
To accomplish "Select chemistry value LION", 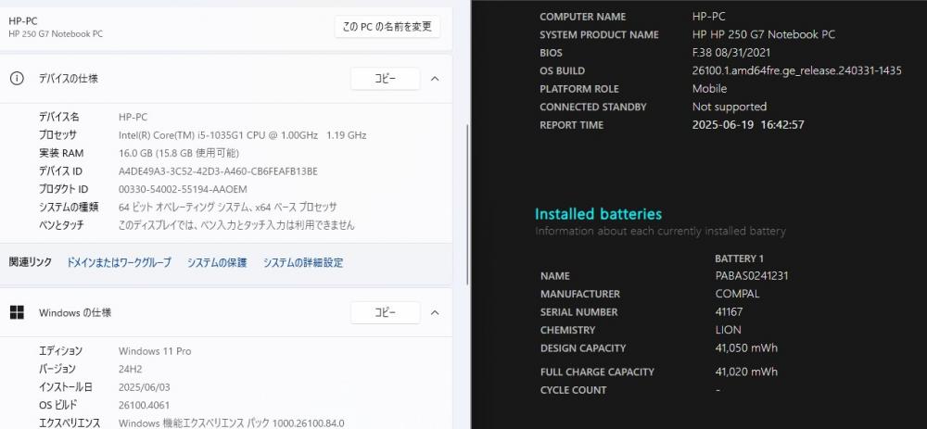I will (729, 330).
